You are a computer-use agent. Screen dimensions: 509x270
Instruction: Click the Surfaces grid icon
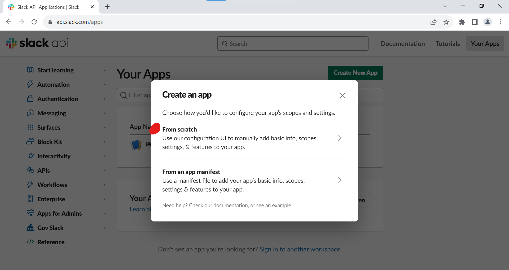[30, 127]
